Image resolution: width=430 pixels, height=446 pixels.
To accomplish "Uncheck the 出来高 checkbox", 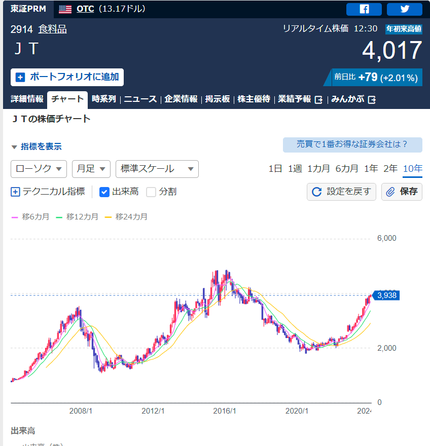I will click(104, 192).
